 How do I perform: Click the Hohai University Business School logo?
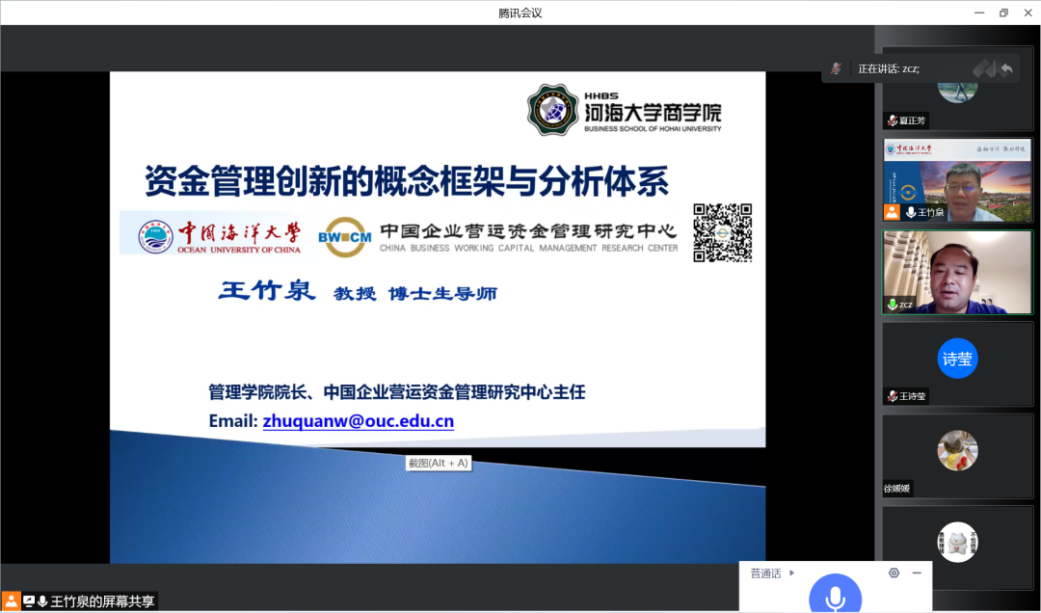624,110
